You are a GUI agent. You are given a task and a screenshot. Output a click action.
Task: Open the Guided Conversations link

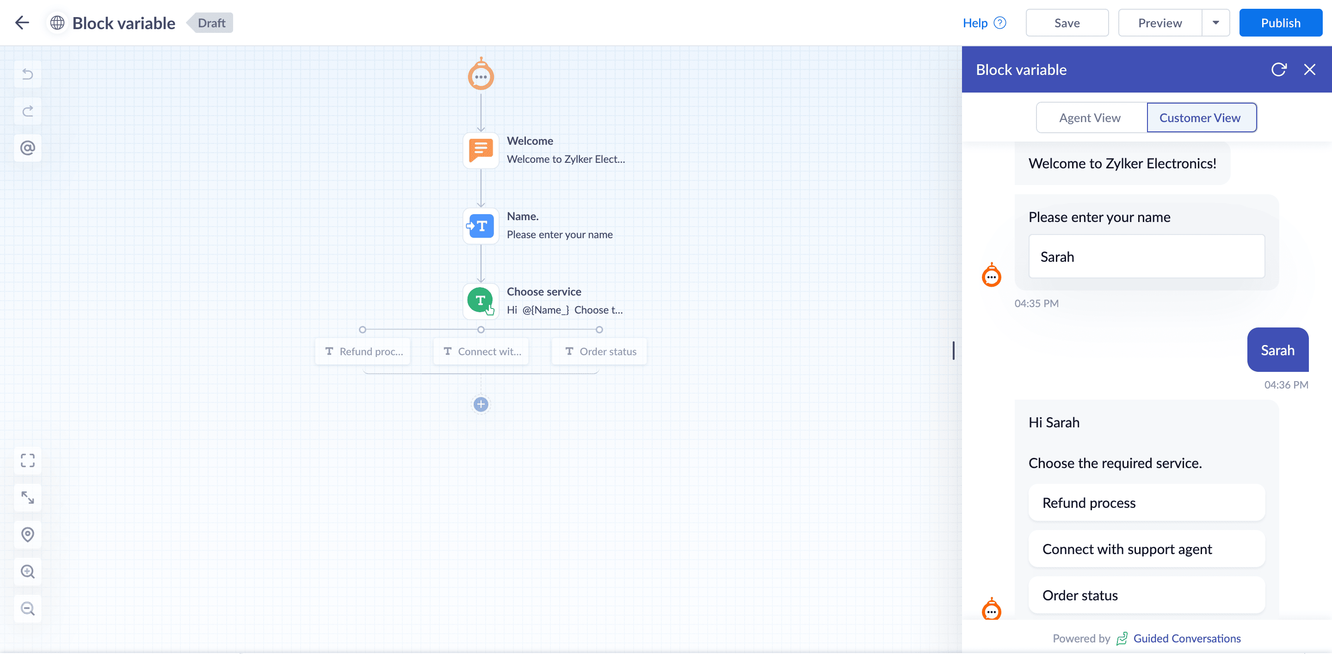[1186, 638]
